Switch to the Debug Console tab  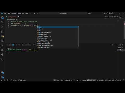[x=27, y=45]
